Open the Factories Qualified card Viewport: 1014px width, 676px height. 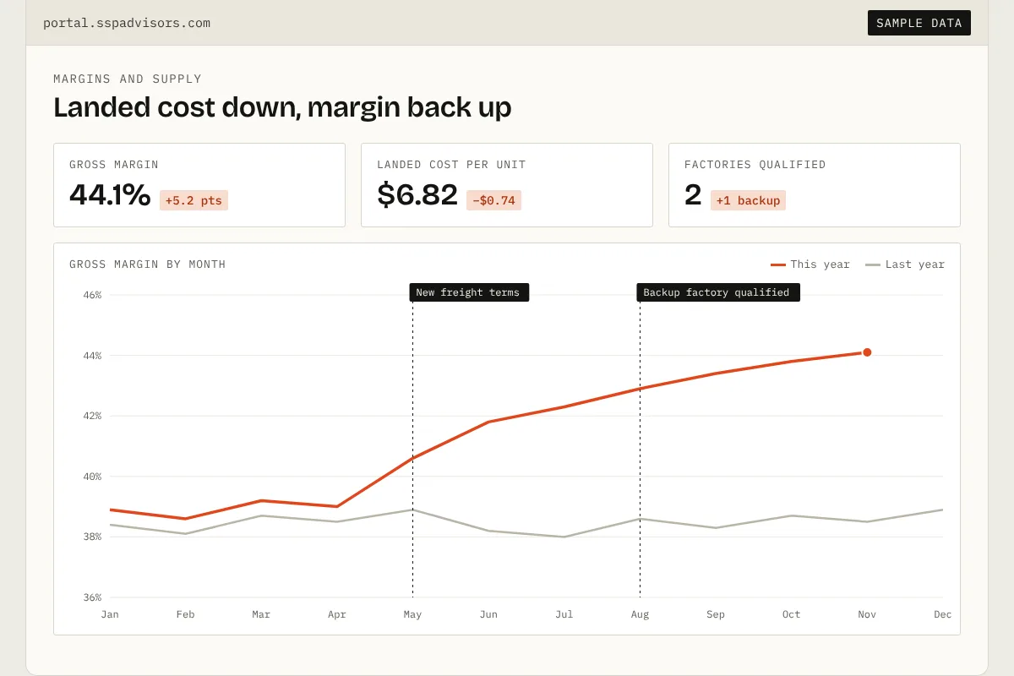[x=815, y=185]
